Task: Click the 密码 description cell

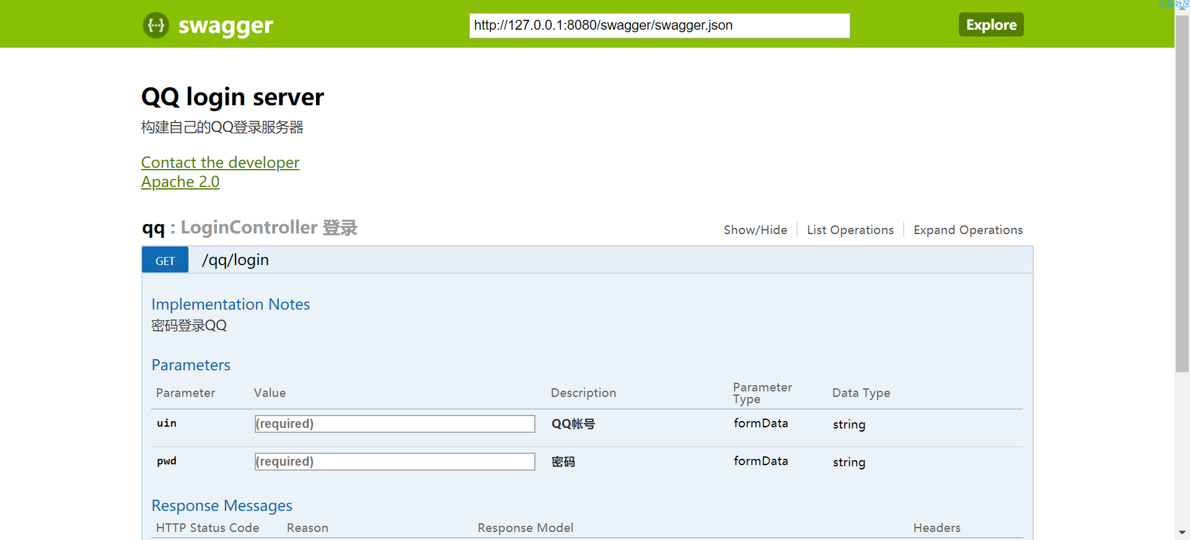Action: click(563, 462)
